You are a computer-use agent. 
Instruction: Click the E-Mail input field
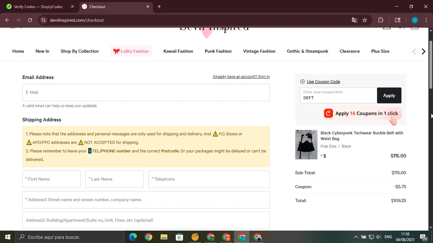pyautogui.click(x=146, y=93)
